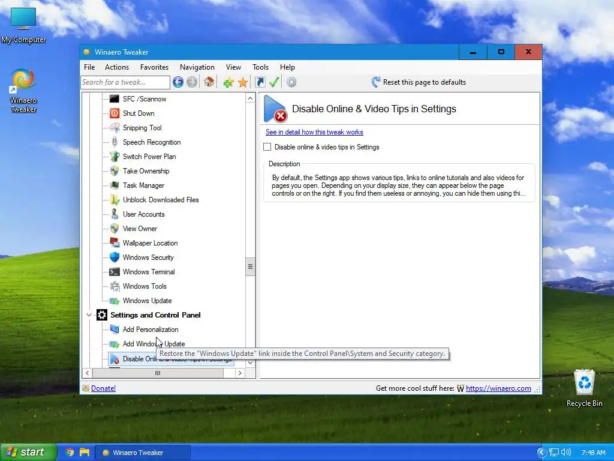Click the create shortcut arrow toolbar icon
Viewport: 614px width, 461px height.
pyautogui.click(x=260, y=82)
